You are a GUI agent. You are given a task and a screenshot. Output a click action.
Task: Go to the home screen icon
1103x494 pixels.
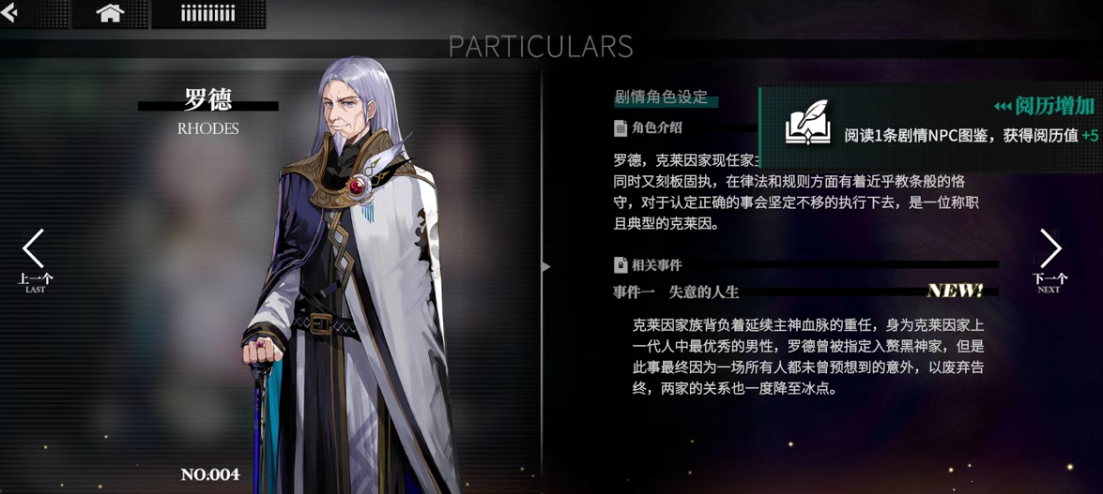coord(110,13)
